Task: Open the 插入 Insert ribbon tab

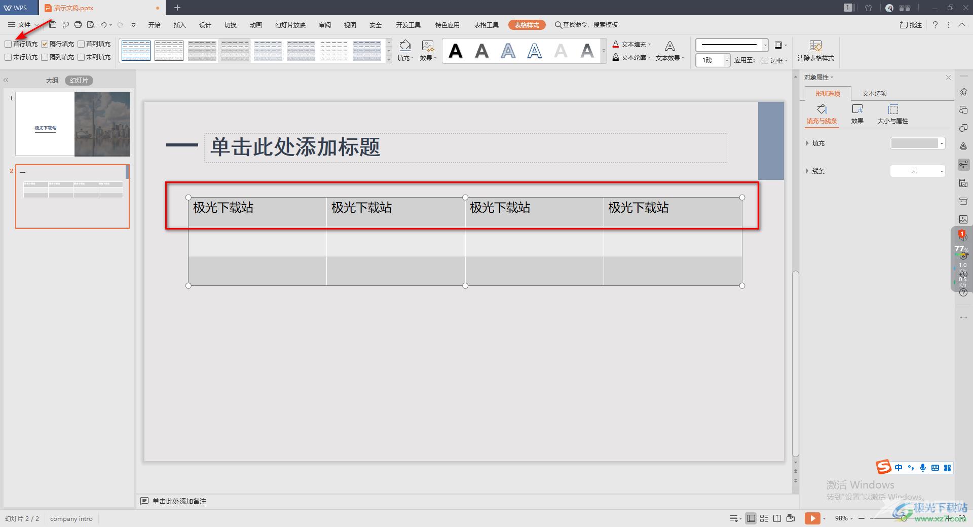Action: (x=180, y=25)
